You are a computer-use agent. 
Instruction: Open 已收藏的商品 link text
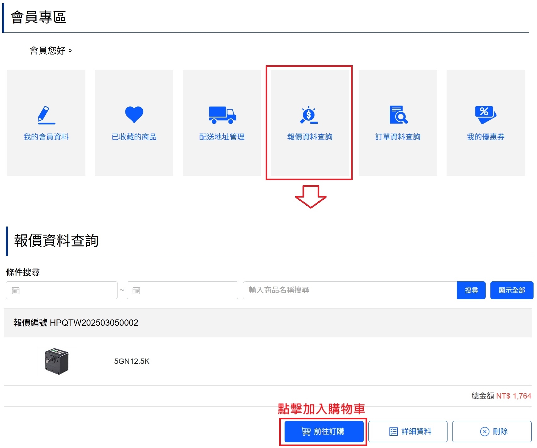134,137
